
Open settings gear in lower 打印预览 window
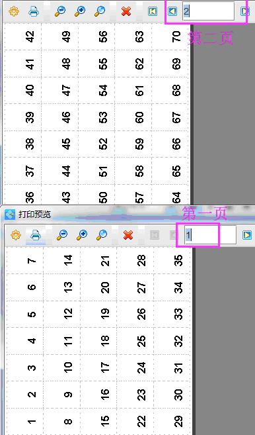16,235
